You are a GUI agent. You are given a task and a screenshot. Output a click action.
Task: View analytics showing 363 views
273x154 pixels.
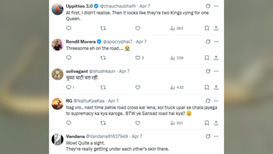177,28
